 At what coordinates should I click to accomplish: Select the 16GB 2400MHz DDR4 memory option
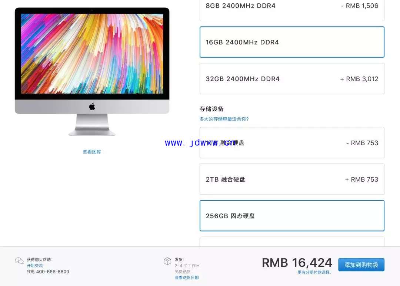[292, 42]
